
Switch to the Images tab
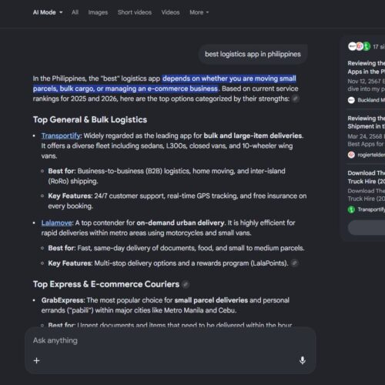(98, 12)
